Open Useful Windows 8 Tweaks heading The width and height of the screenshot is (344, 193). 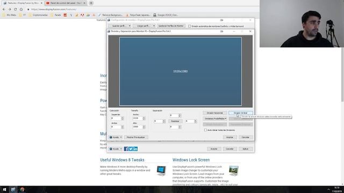[x=122, y=160]
